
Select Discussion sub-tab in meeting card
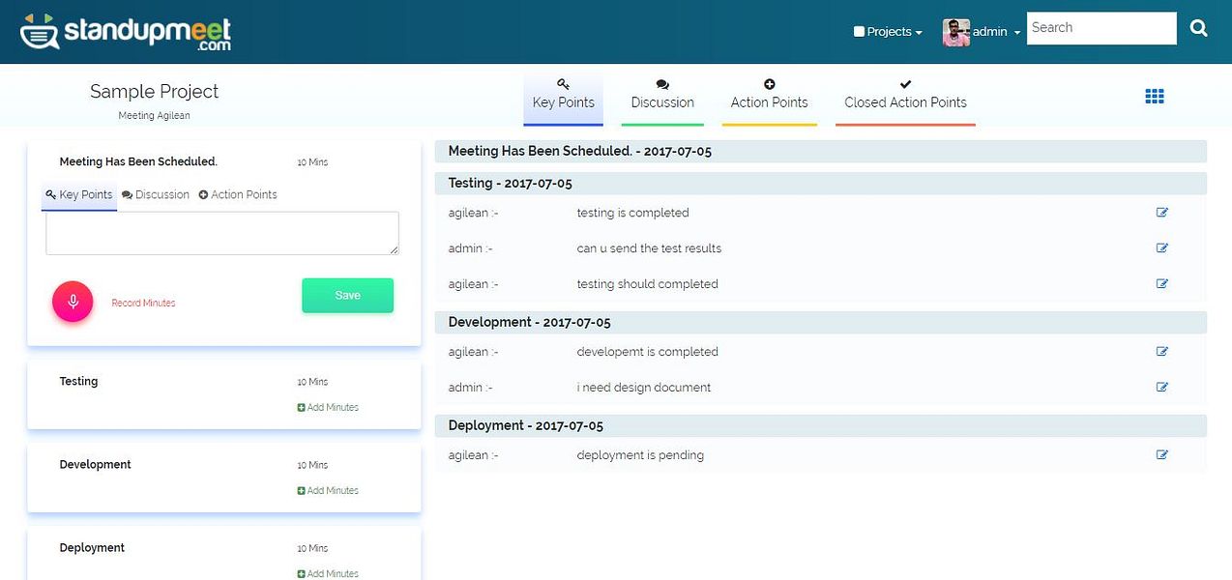click(156, 195)
